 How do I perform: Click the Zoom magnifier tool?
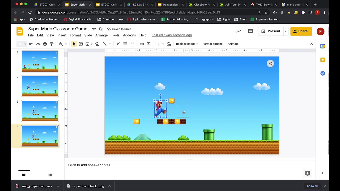(x=61, y=44)
